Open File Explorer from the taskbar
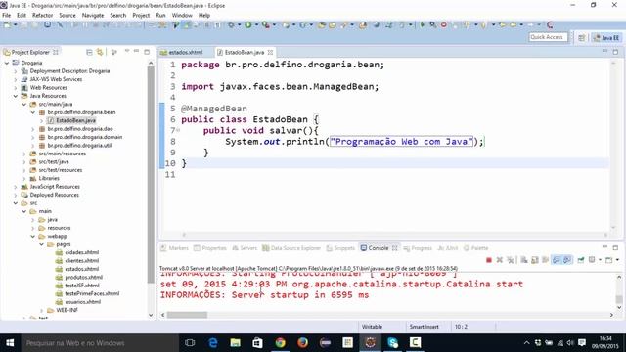626x352 pixels. click(236, 343)
